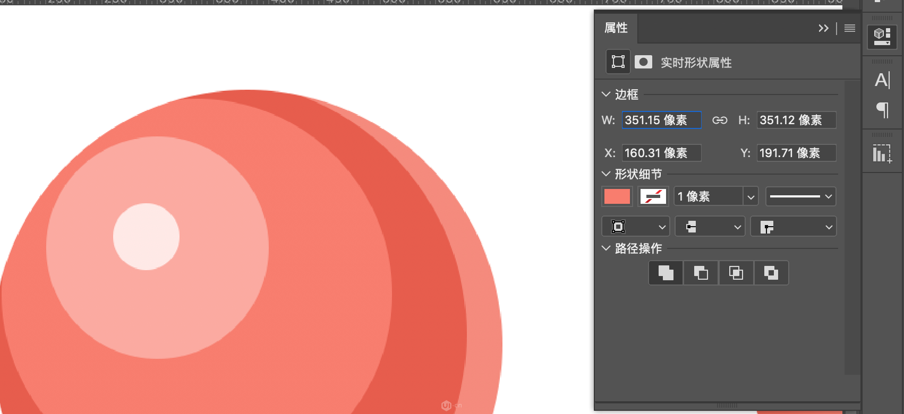This screenshot has width=904, height=414.
Task: Click the 实时形状属性 label
Action: [x=696, y=63]
